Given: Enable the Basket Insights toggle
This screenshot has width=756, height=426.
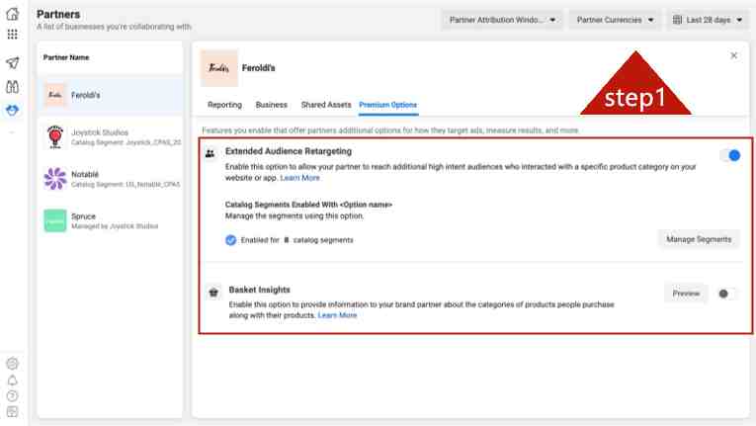Looking at the screenshot, I should pos(727,294).
